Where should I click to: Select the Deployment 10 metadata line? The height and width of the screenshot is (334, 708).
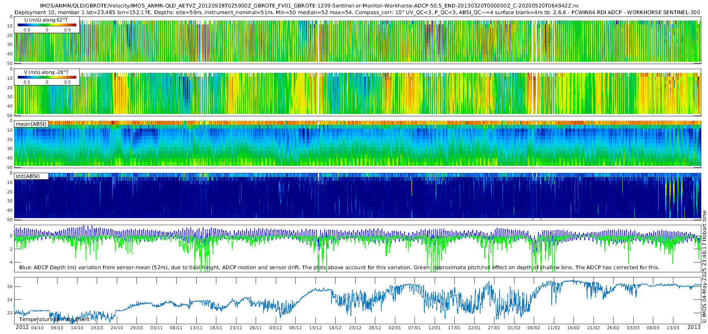[x=357, y=12]
